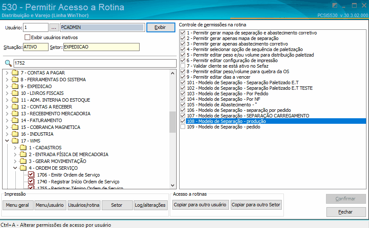Image resolution: width=369 pixels, height=228 pixels.
Task: Expand the 3 - GERAR MOVIMENTAÇÃO node
Action: 15,161
